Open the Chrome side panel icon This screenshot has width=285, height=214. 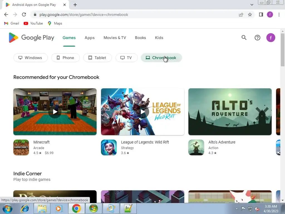pos(261,14)
